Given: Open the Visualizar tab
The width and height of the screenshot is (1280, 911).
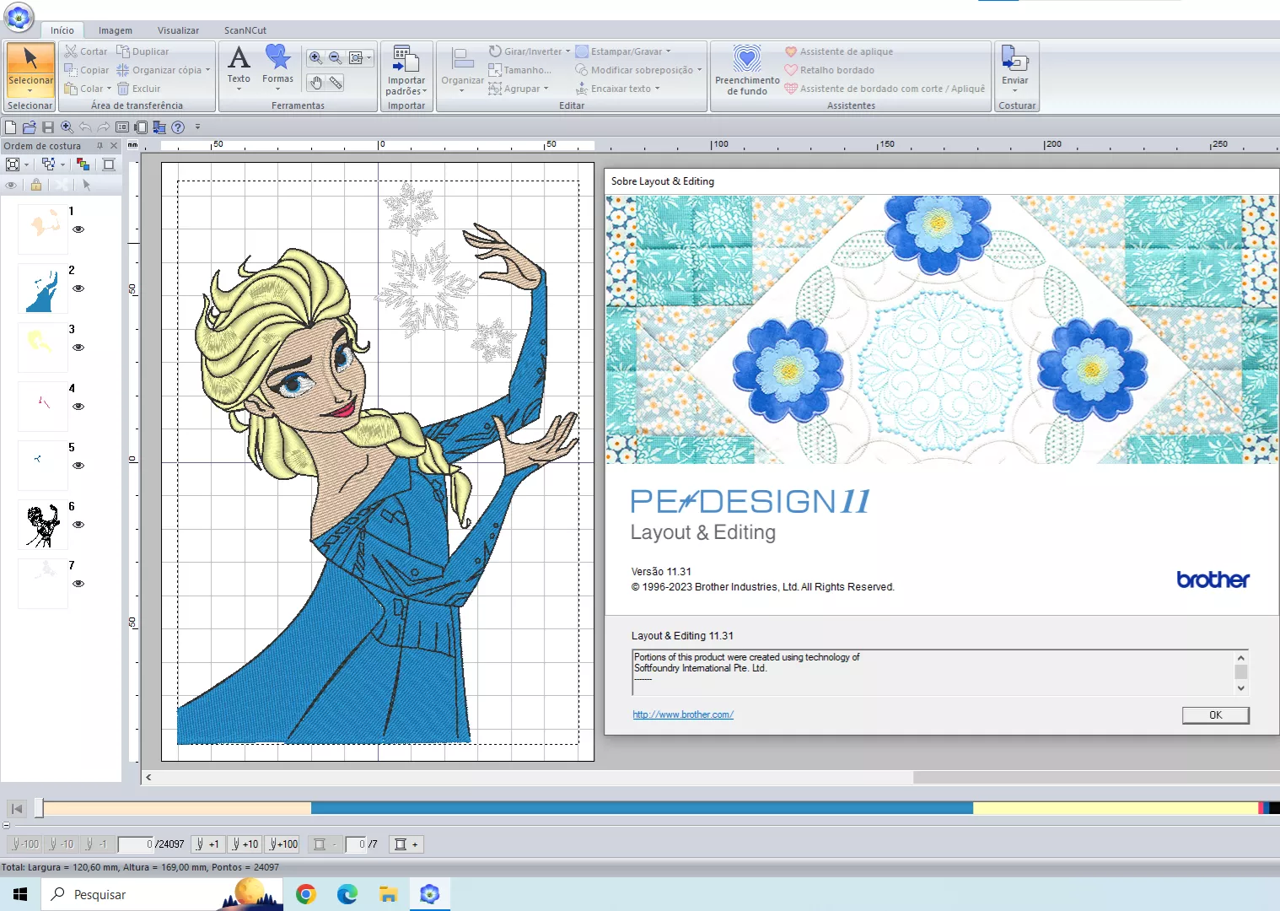Looking at the screenshot, I should click(179, 30).
